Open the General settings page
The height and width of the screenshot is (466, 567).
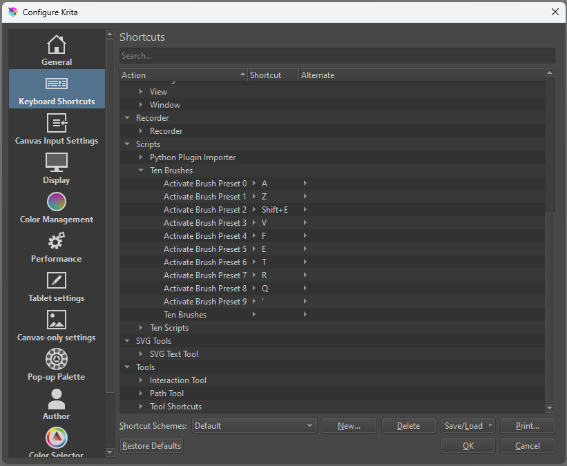[x=57, y=50]
